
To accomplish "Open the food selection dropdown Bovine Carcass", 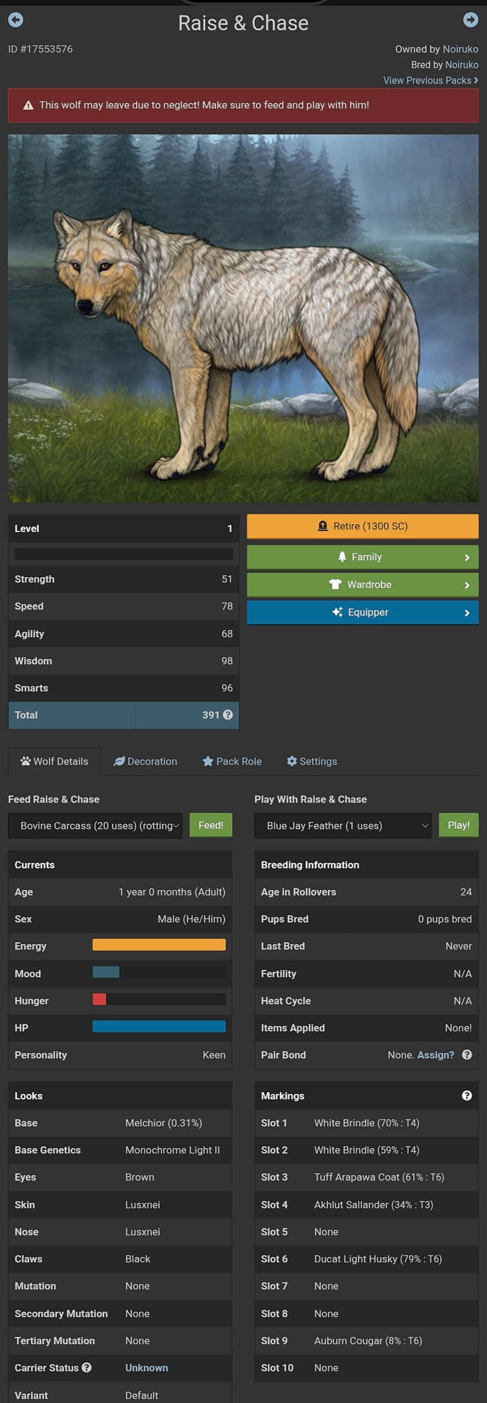I will tap(95, 825).
